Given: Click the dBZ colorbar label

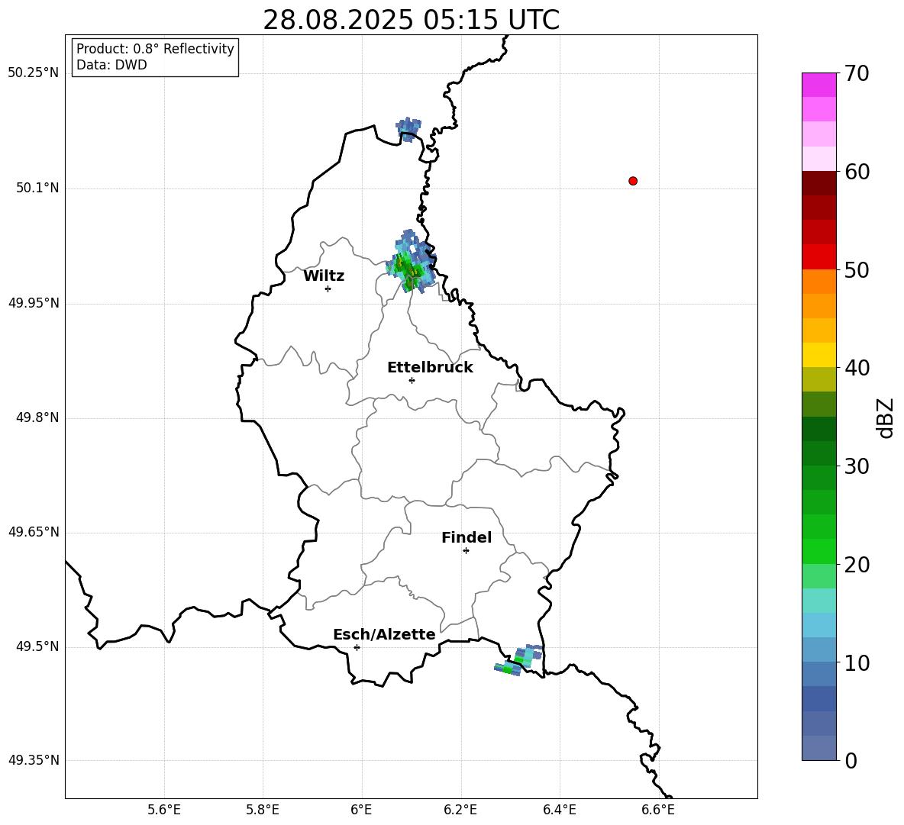Looking at the screenshot, I should pyautogui.click(x=884, y=417).
